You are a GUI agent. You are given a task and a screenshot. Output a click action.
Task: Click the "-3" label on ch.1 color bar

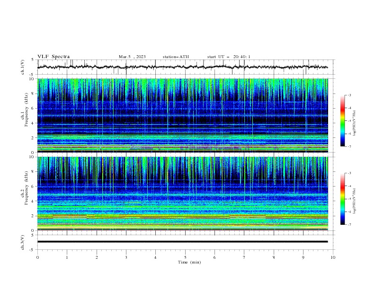tap(349, 95)
